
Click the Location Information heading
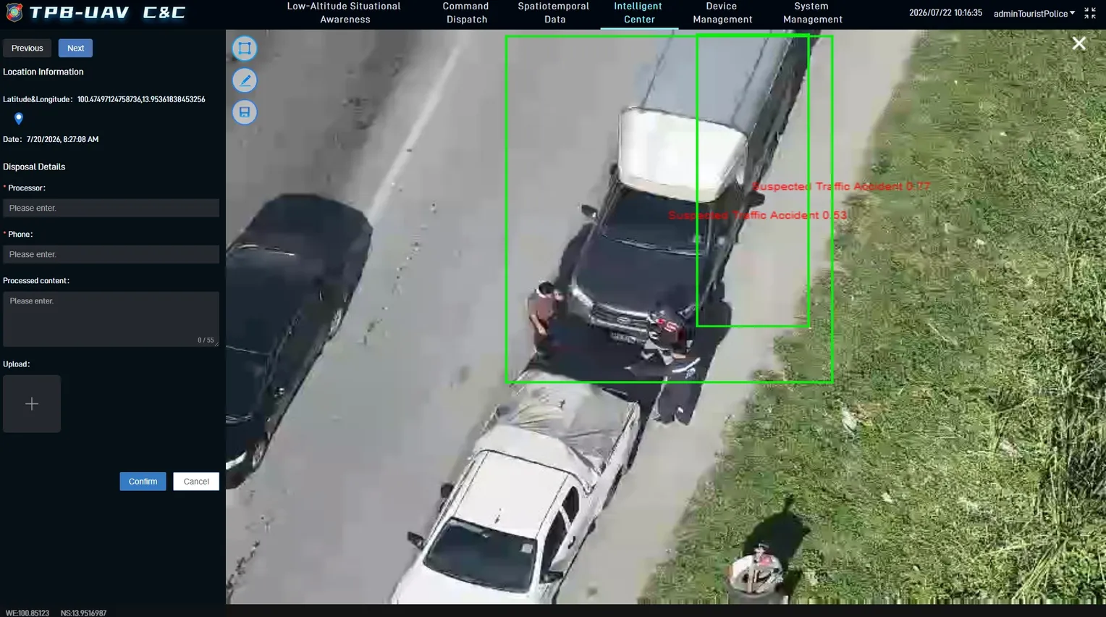point(43,72)
